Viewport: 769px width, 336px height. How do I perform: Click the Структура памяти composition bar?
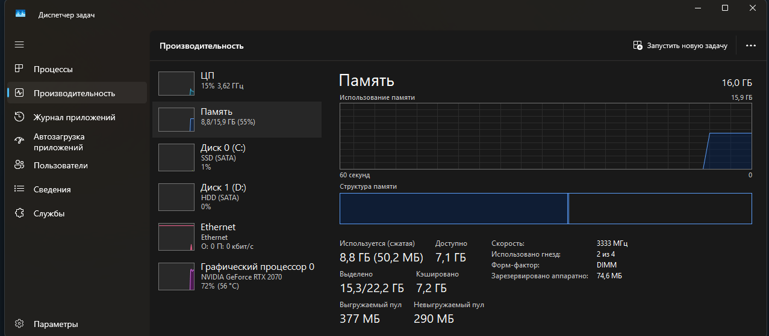545,209
